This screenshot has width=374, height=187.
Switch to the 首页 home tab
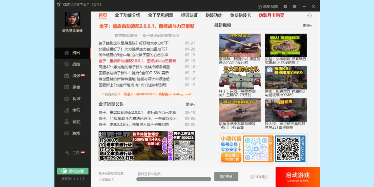coord(103,15)
